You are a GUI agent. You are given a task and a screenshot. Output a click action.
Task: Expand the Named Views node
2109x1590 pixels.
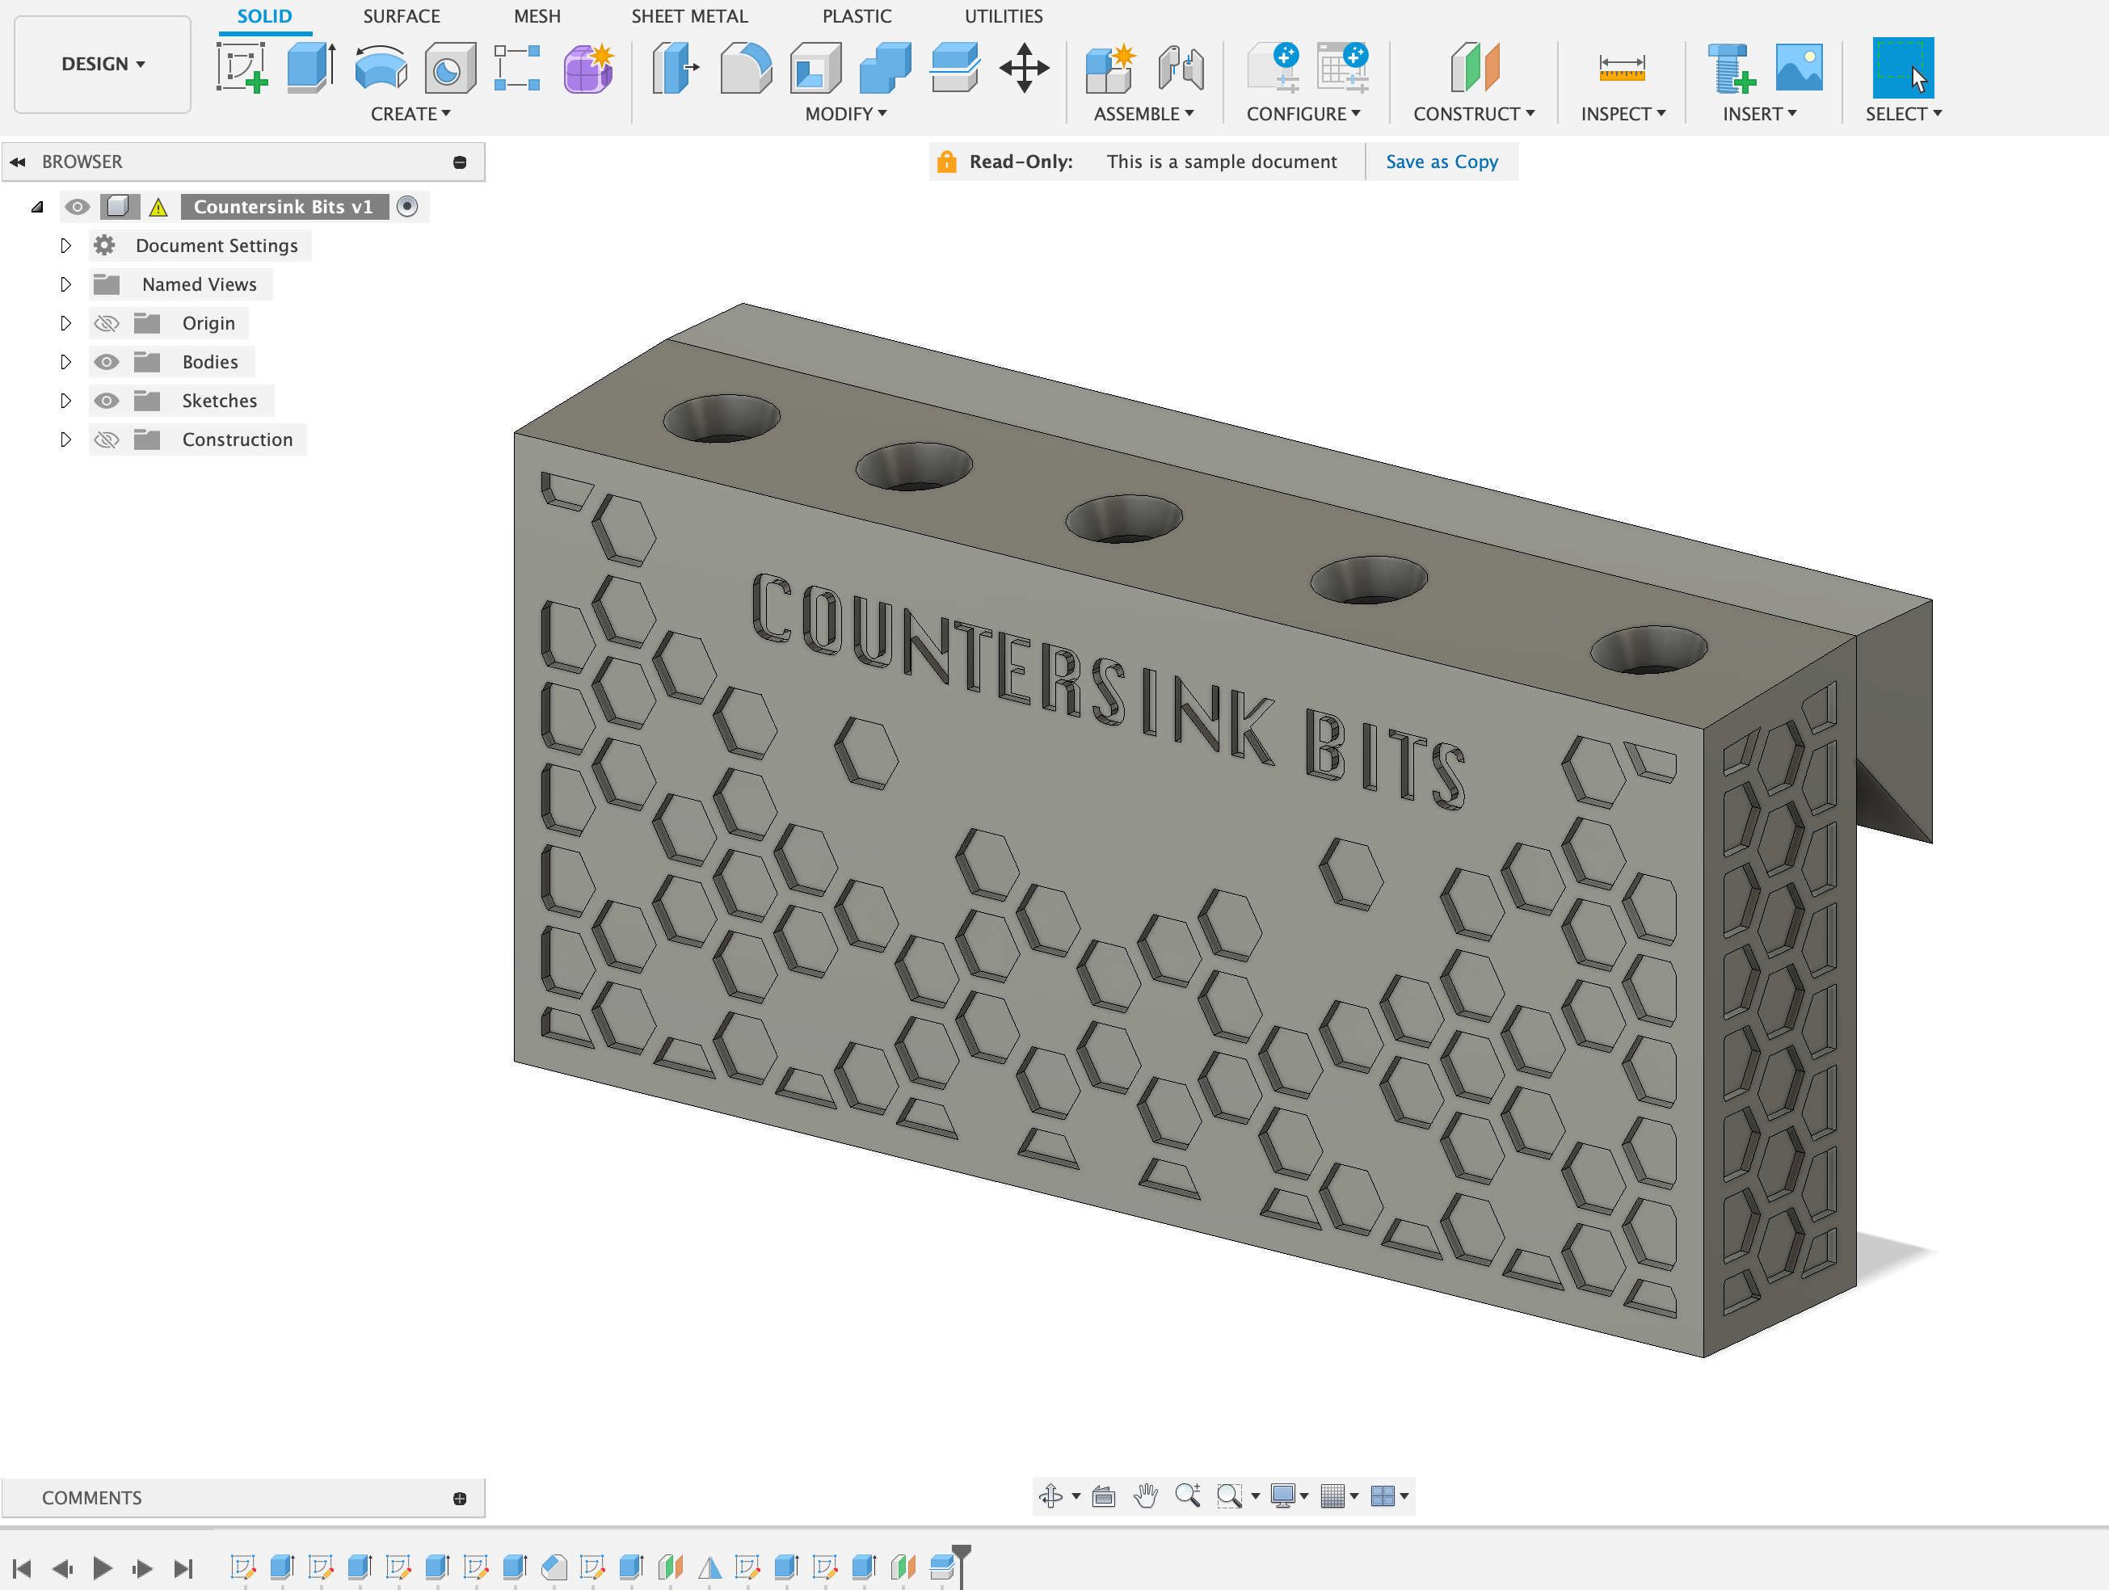pos(65,284)
